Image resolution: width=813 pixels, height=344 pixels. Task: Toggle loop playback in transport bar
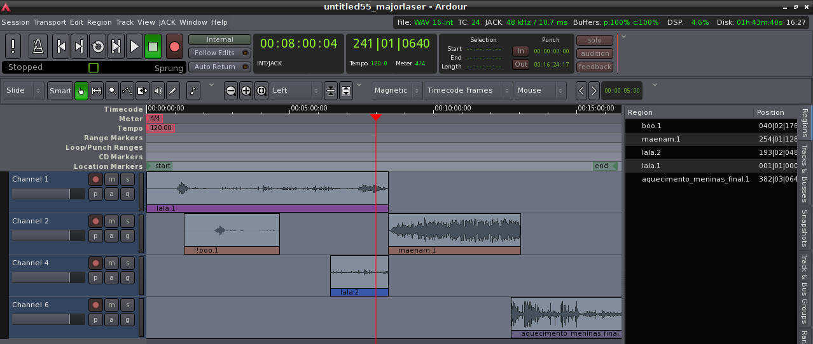coord(98,46)
